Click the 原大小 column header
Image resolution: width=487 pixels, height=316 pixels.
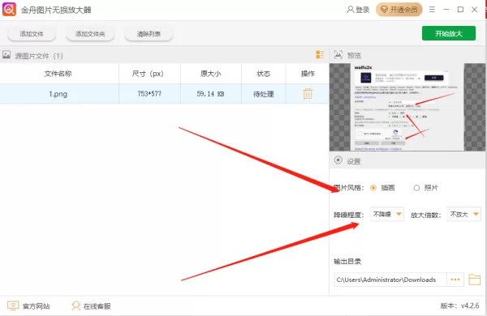(x=210, y=74)
